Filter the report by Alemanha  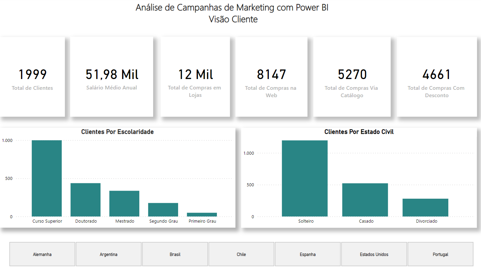42,254
